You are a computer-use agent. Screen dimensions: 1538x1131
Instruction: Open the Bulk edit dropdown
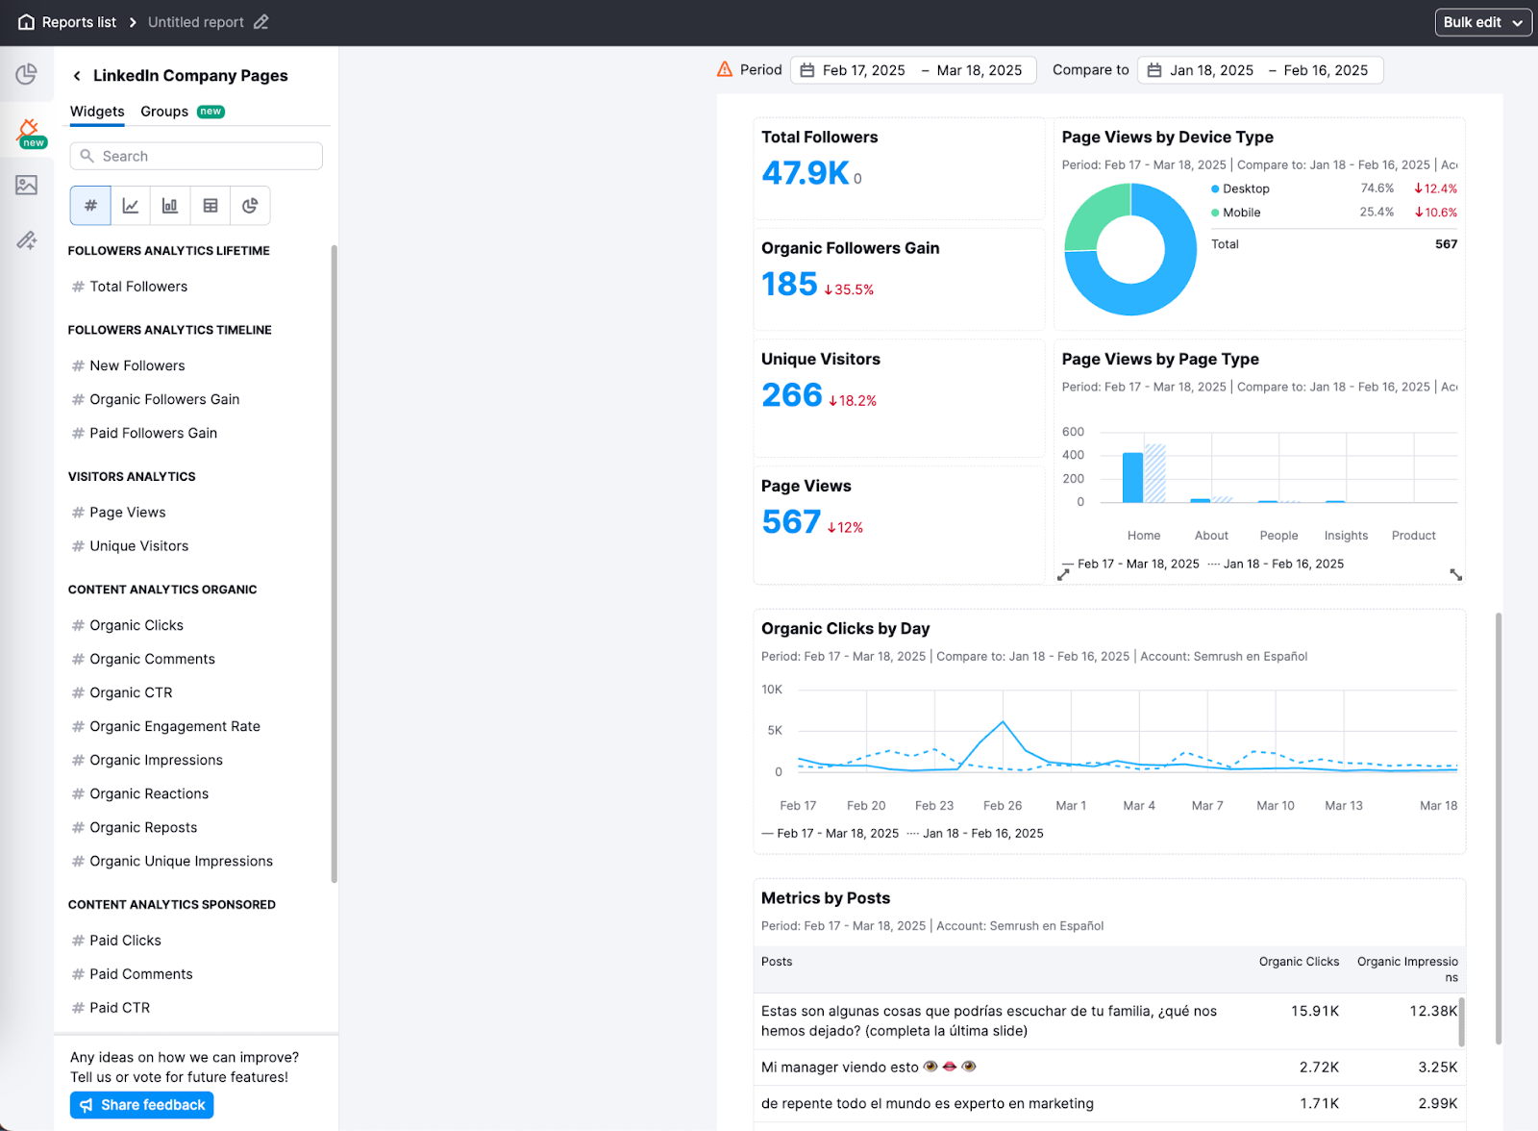1482,21
